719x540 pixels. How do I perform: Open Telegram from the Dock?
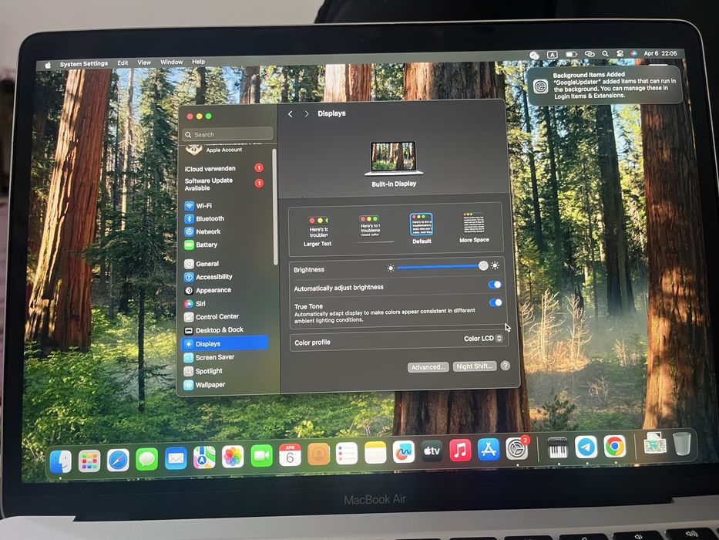[x=586, y=447]
